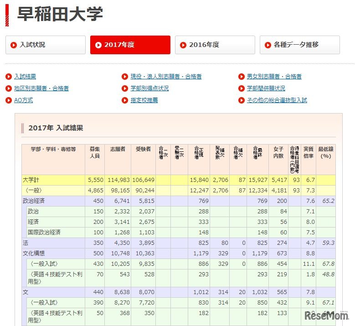
Task: Open the 入試状況 tab
Action: click(46, 45)
